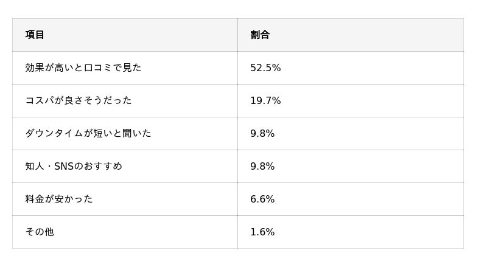
Task: Click the 19.7% value
Action: click(265, 100)
